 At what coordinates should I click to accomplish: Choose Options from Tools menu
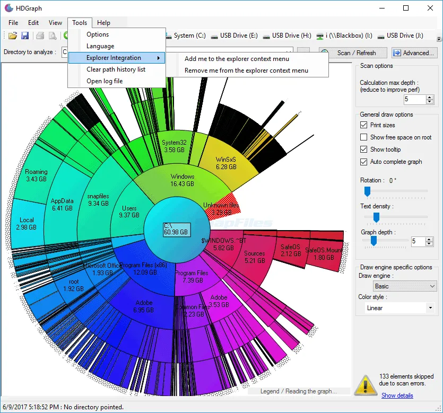[x=117, y=34]
